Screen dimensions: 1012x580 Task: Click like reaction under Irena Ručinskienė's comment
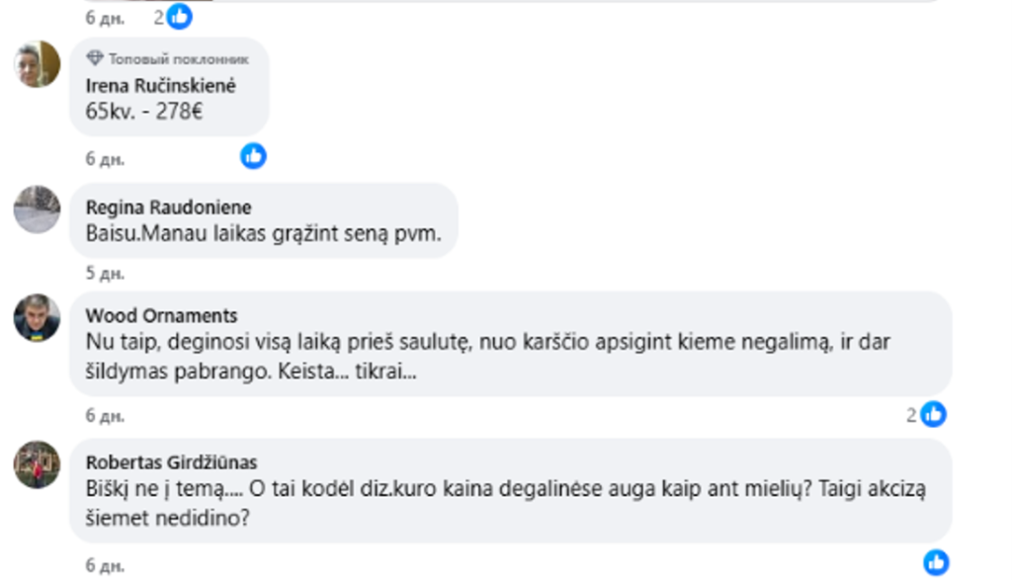(254, 155)
